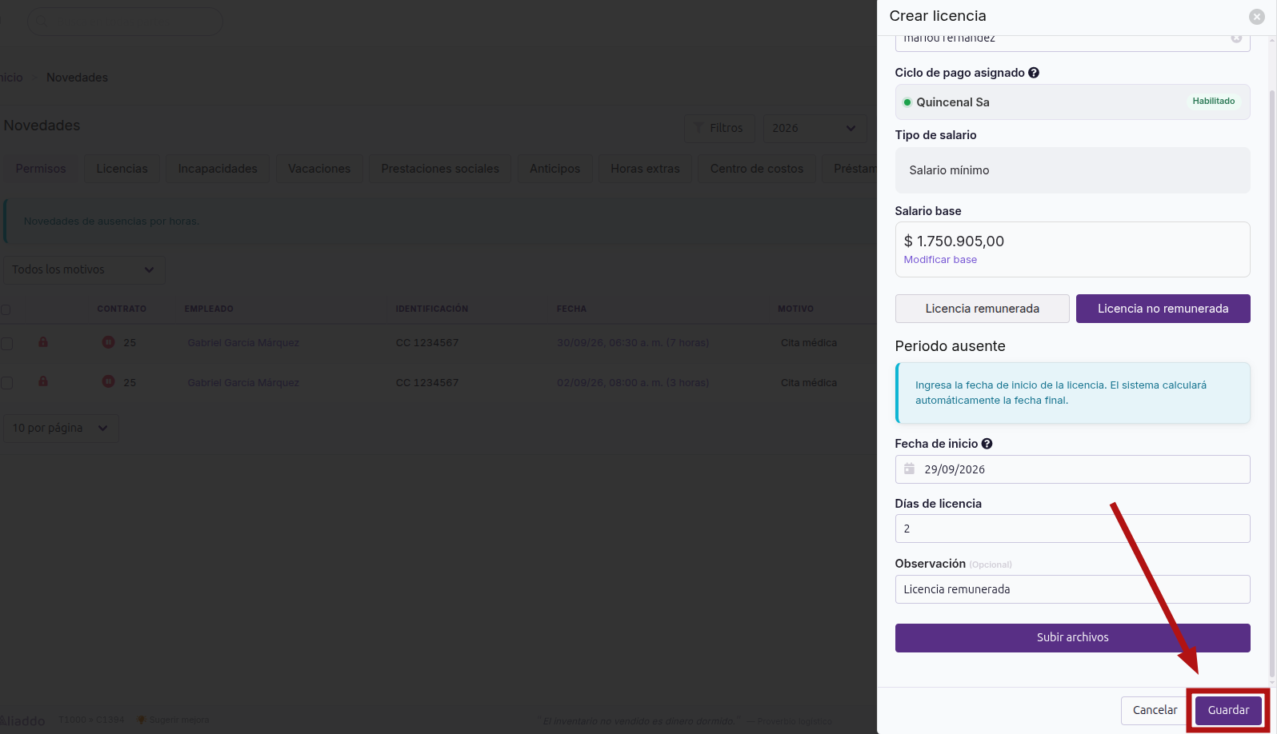Click the side panel vertical scrollbar

pyautogui.click(x=1272, y=384)
